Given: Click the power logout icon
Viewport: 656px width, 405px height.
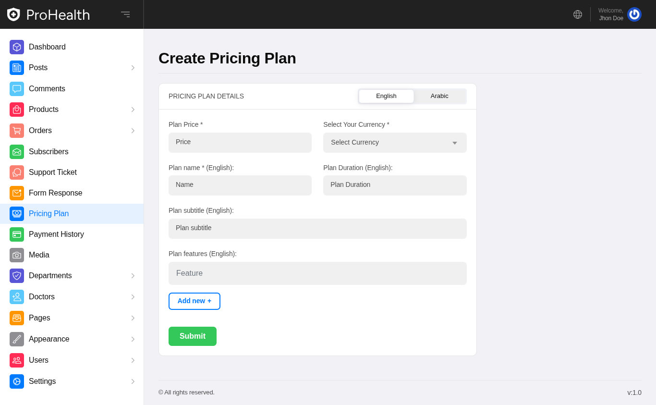Looking at the screenshot, I should tap(634, 14).
